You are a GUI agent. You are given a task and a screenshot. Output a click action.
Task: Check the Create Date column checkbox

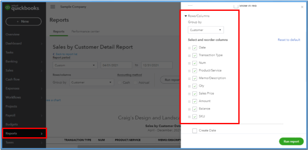(x=195, y=131)
